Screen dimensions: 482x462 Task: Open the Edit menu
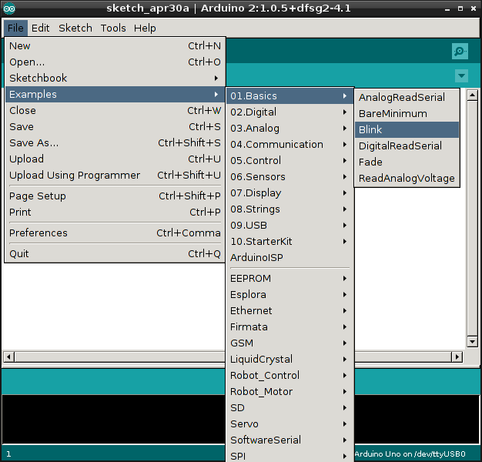pyautogui.click(x=40, y=28)
